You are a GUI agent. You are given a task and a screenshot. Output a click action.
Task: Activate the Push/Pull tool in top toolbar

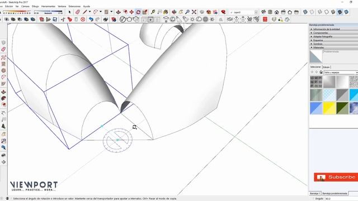(118, 12)
